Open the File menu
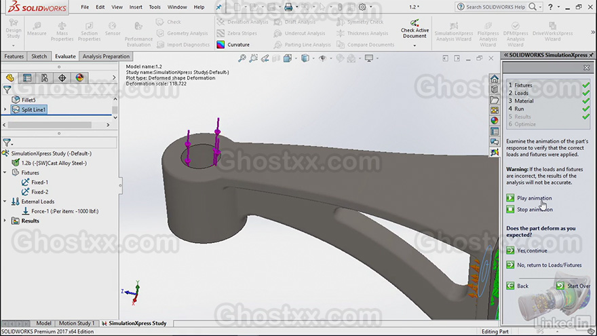The width and height of the screenshot is (597, 336). tap(85, 7)
